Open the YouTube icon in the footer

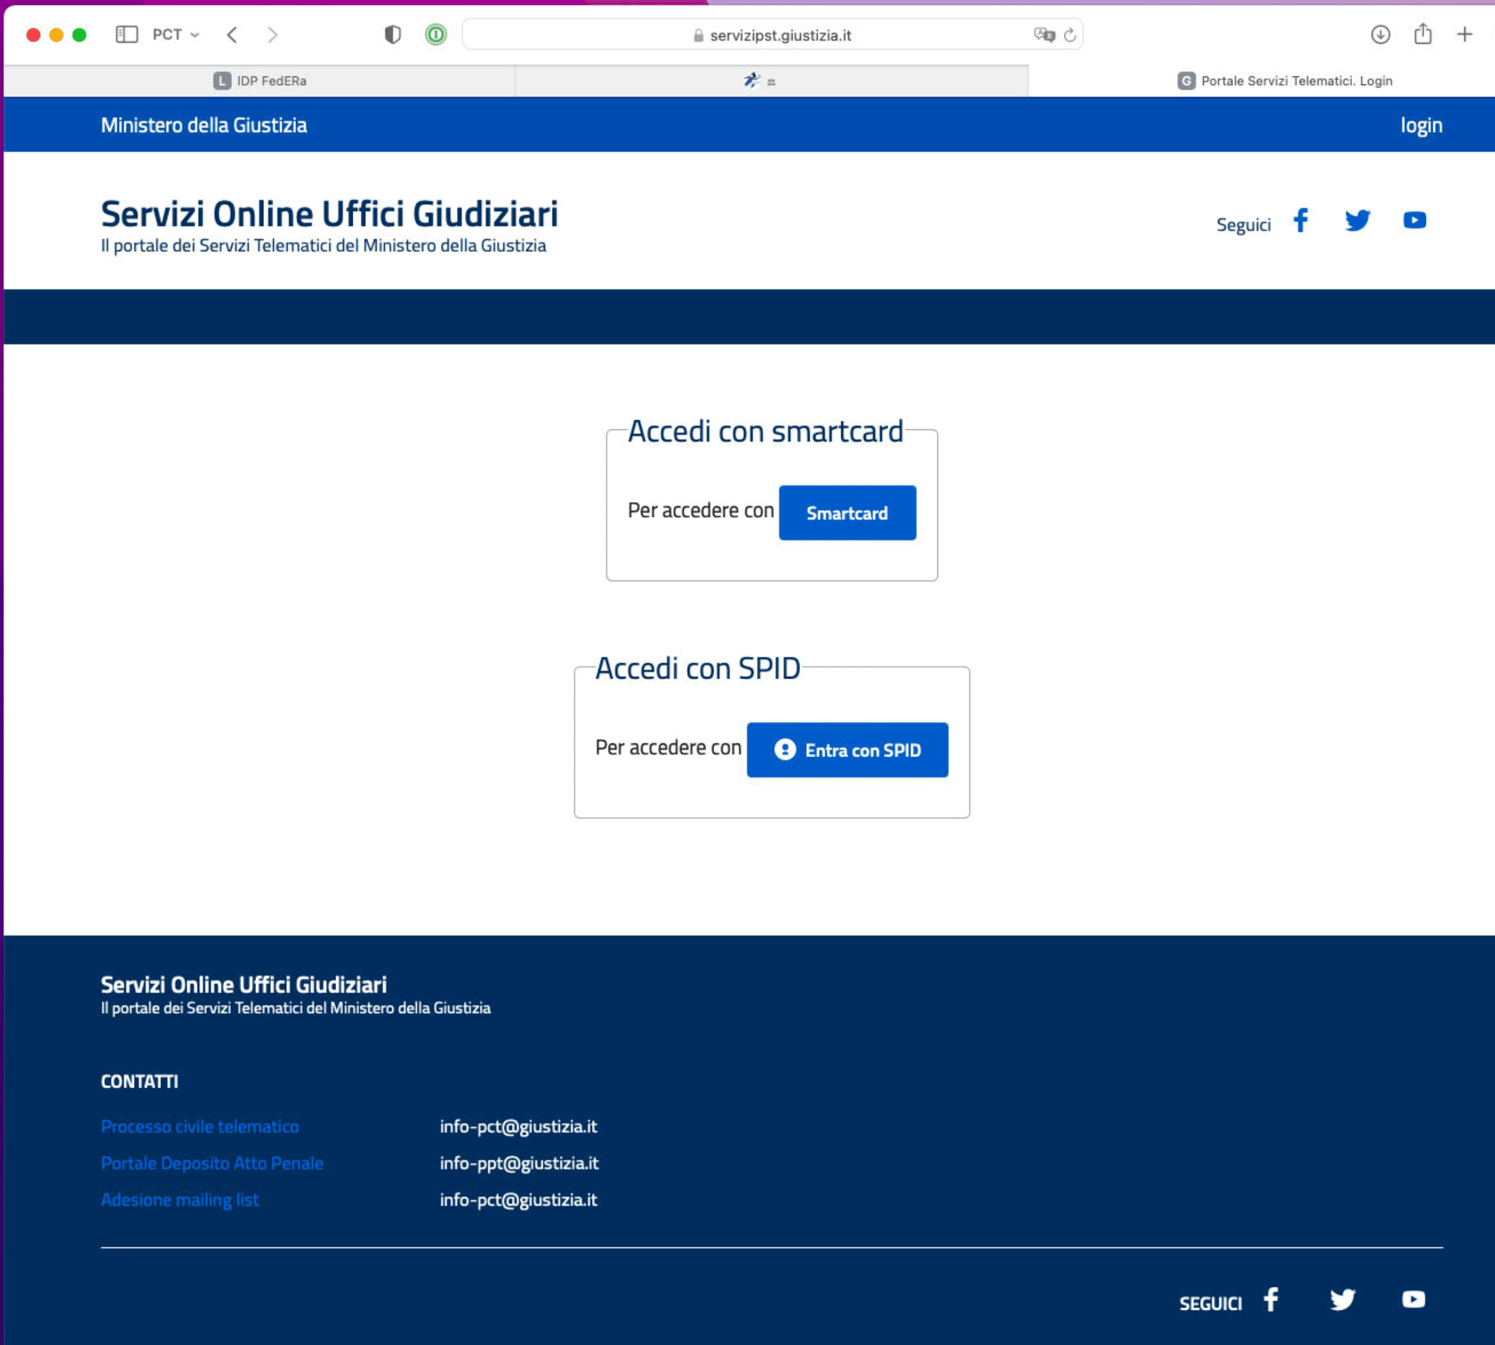pos(1414,1299)
